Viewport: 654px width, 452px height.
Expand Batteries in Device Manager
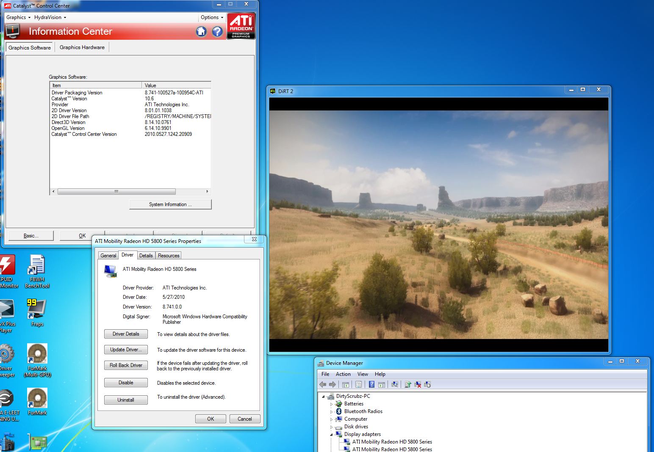pyautogui.click(x=331, y=404)
